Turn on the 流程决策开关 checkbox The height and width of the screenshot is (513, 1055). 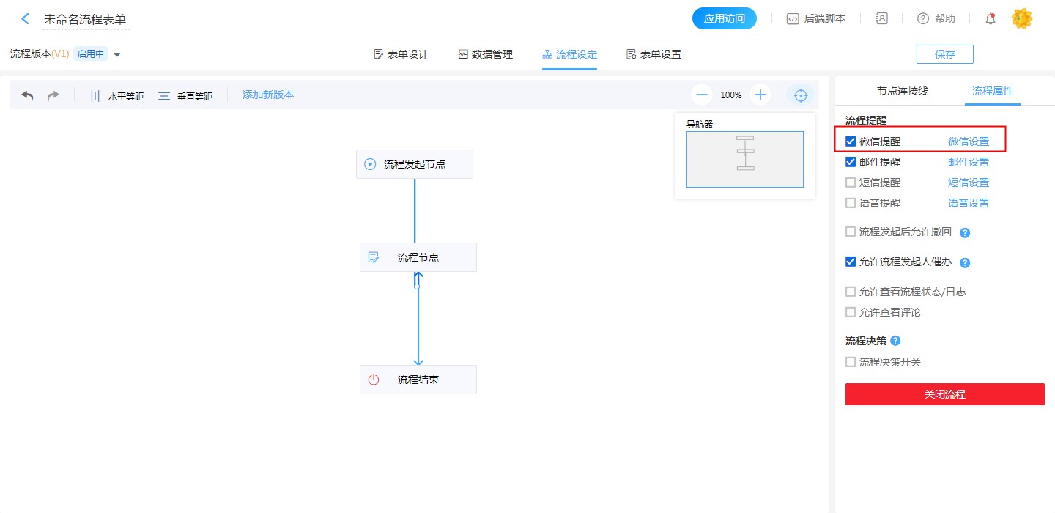[851, 362]
